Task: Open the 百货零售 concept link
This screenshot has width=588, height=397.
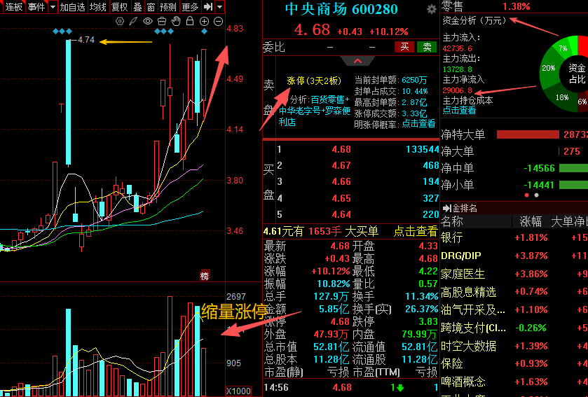Action: [328, 99]
